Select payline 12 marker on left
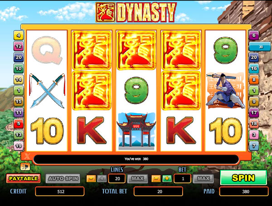The height and width of the screenshot is (206, 272). point(19,46)
